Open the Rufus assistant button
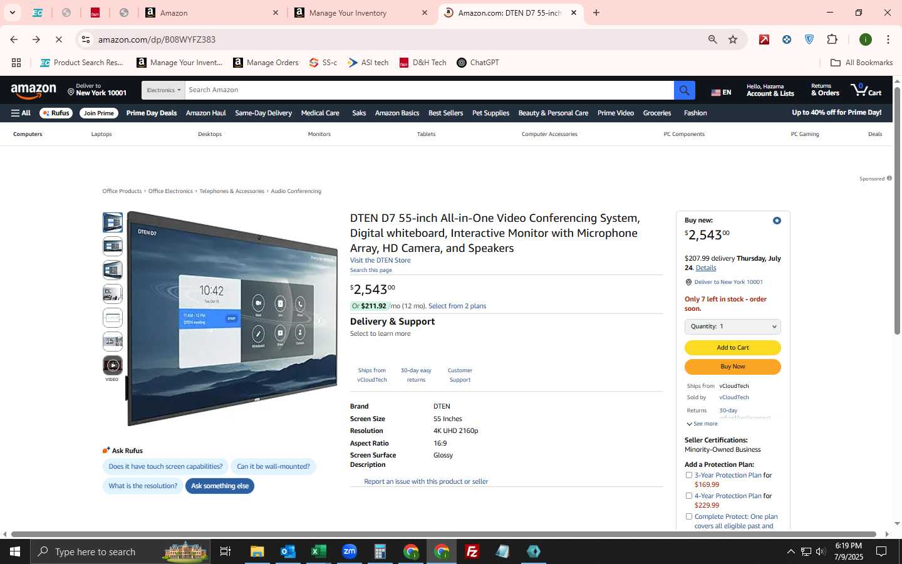902x564 pixels. [x=56, y=113]
